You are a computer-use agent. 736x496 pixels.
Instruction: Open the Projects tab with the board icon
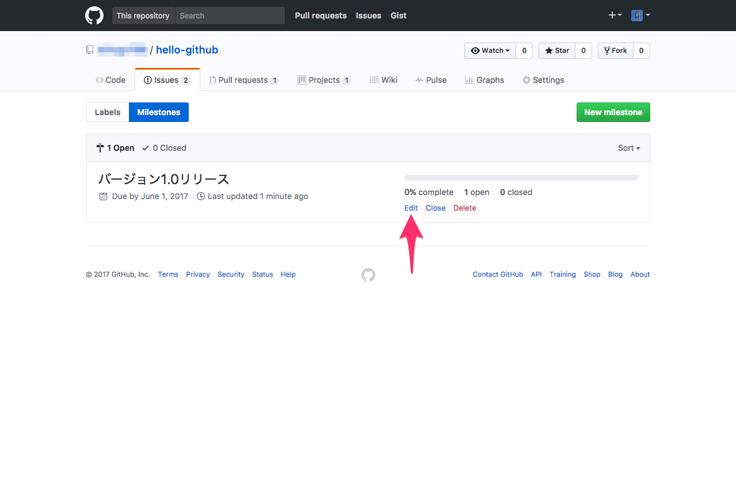[x=324, y=80]
